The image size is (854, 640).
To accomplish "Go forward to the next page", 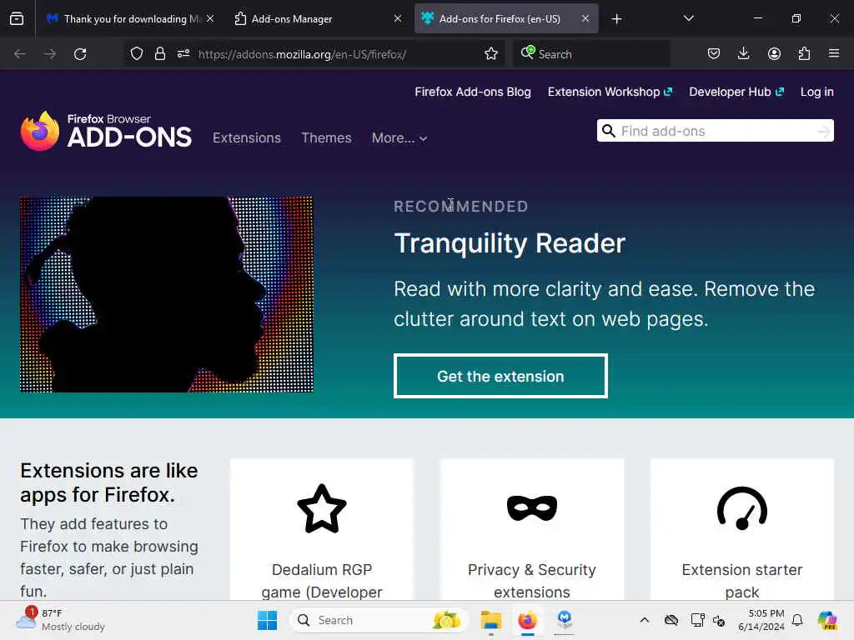I will 49,54.
